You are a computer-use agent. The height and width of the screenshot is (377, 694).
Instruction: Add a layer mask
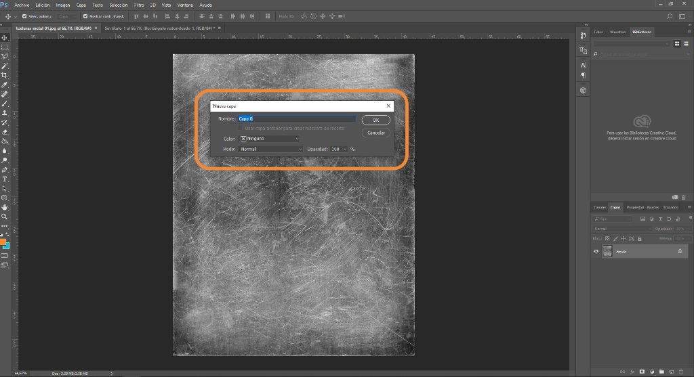[x=642, y=372]
